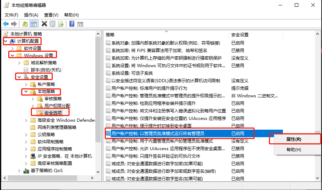
Task: Click the 网络列表管理器策略 folder icon
Action: tap(33, 127)
